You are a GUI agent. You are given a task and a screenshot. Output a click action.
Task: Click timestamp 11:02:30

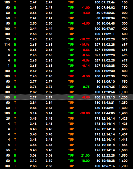108,71
